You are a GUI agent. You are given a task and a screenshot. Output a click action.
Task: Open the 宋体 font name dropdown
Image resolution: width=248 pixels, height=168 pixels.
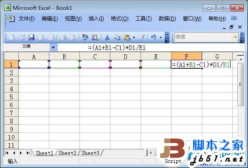(x=235, y=37)
